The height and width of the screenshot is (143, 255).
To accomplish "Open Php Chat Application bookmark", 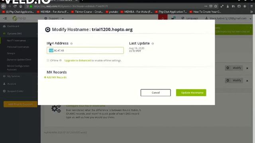I will [x=18, y=12].
